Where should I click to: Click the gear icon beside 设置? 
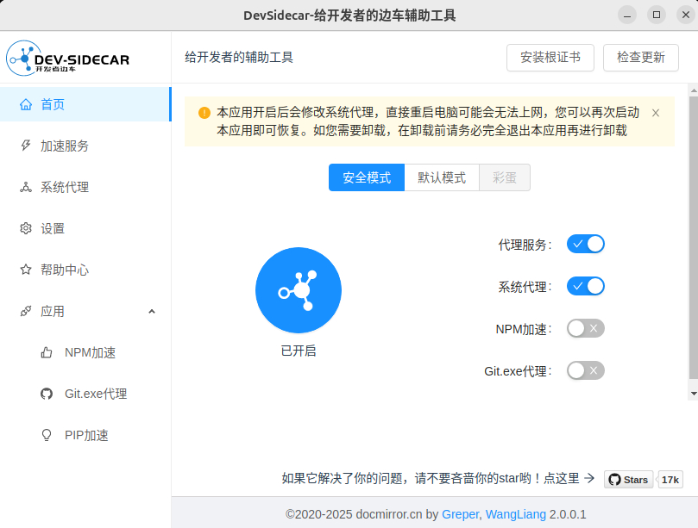26,228
